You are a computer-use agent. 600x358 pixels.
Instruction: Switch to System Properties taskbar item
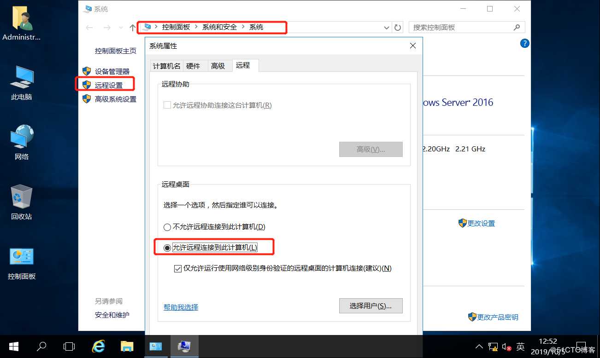pos(184,346)
